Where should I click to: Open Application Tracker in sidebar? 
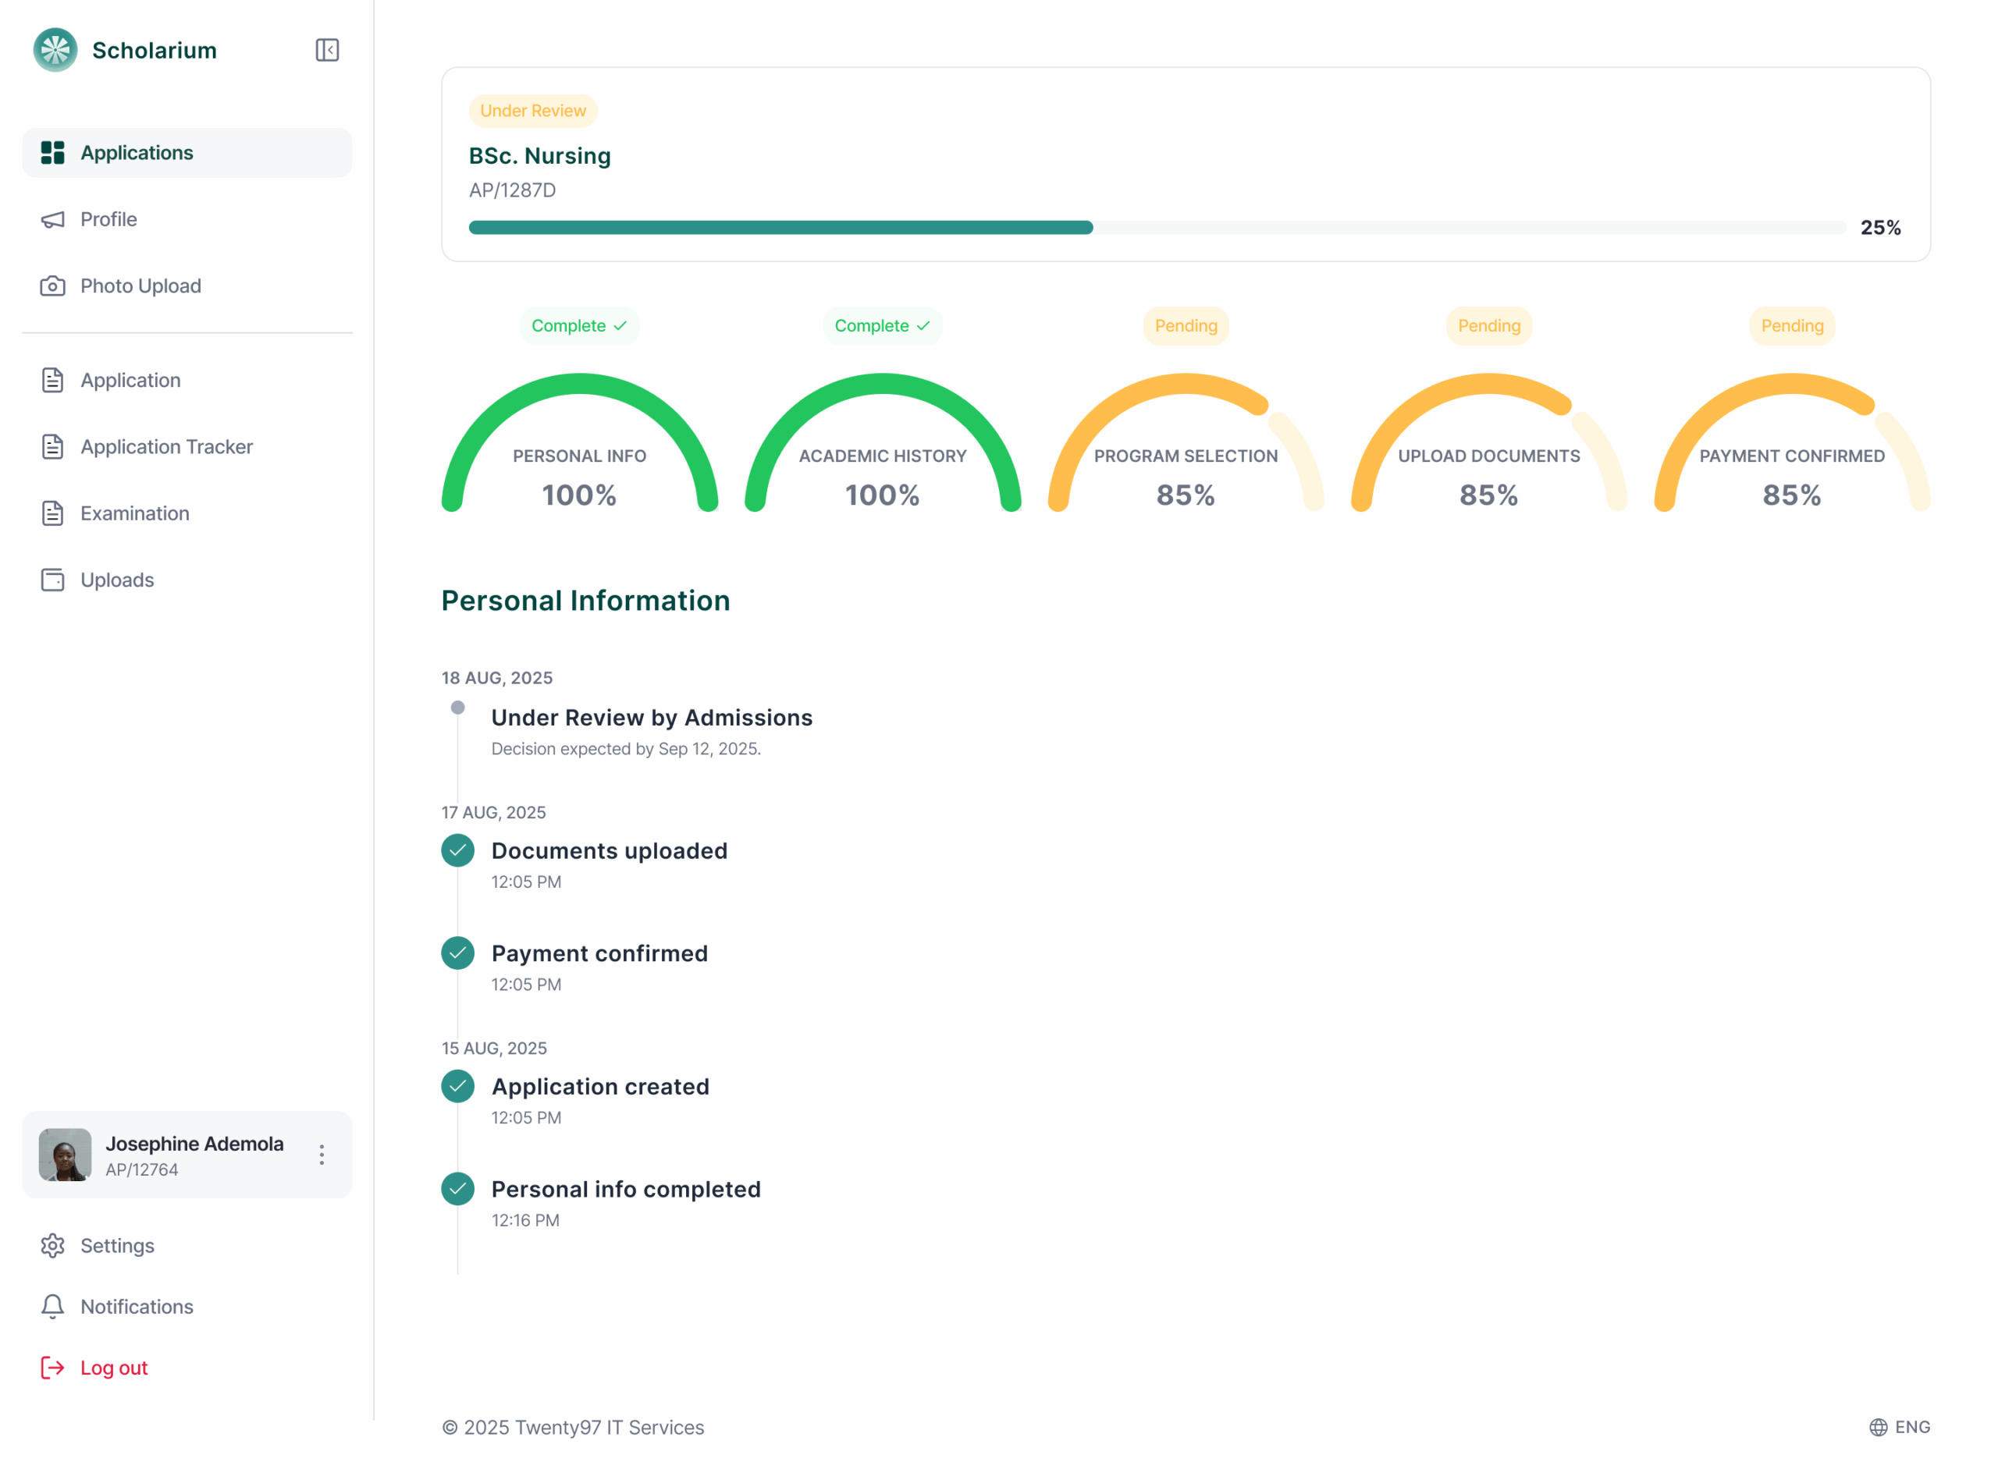(x=166, y=446)
